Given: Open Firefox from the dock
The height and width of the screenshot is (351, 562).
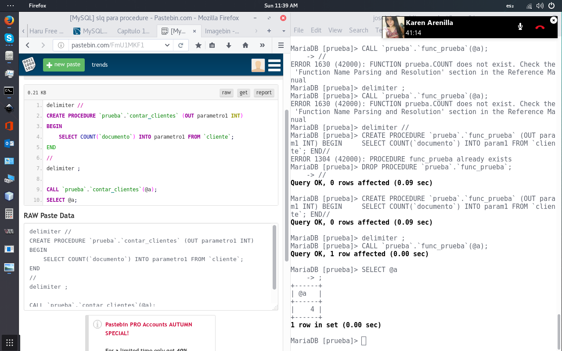Looking at the screenshot, I should 9,21.
